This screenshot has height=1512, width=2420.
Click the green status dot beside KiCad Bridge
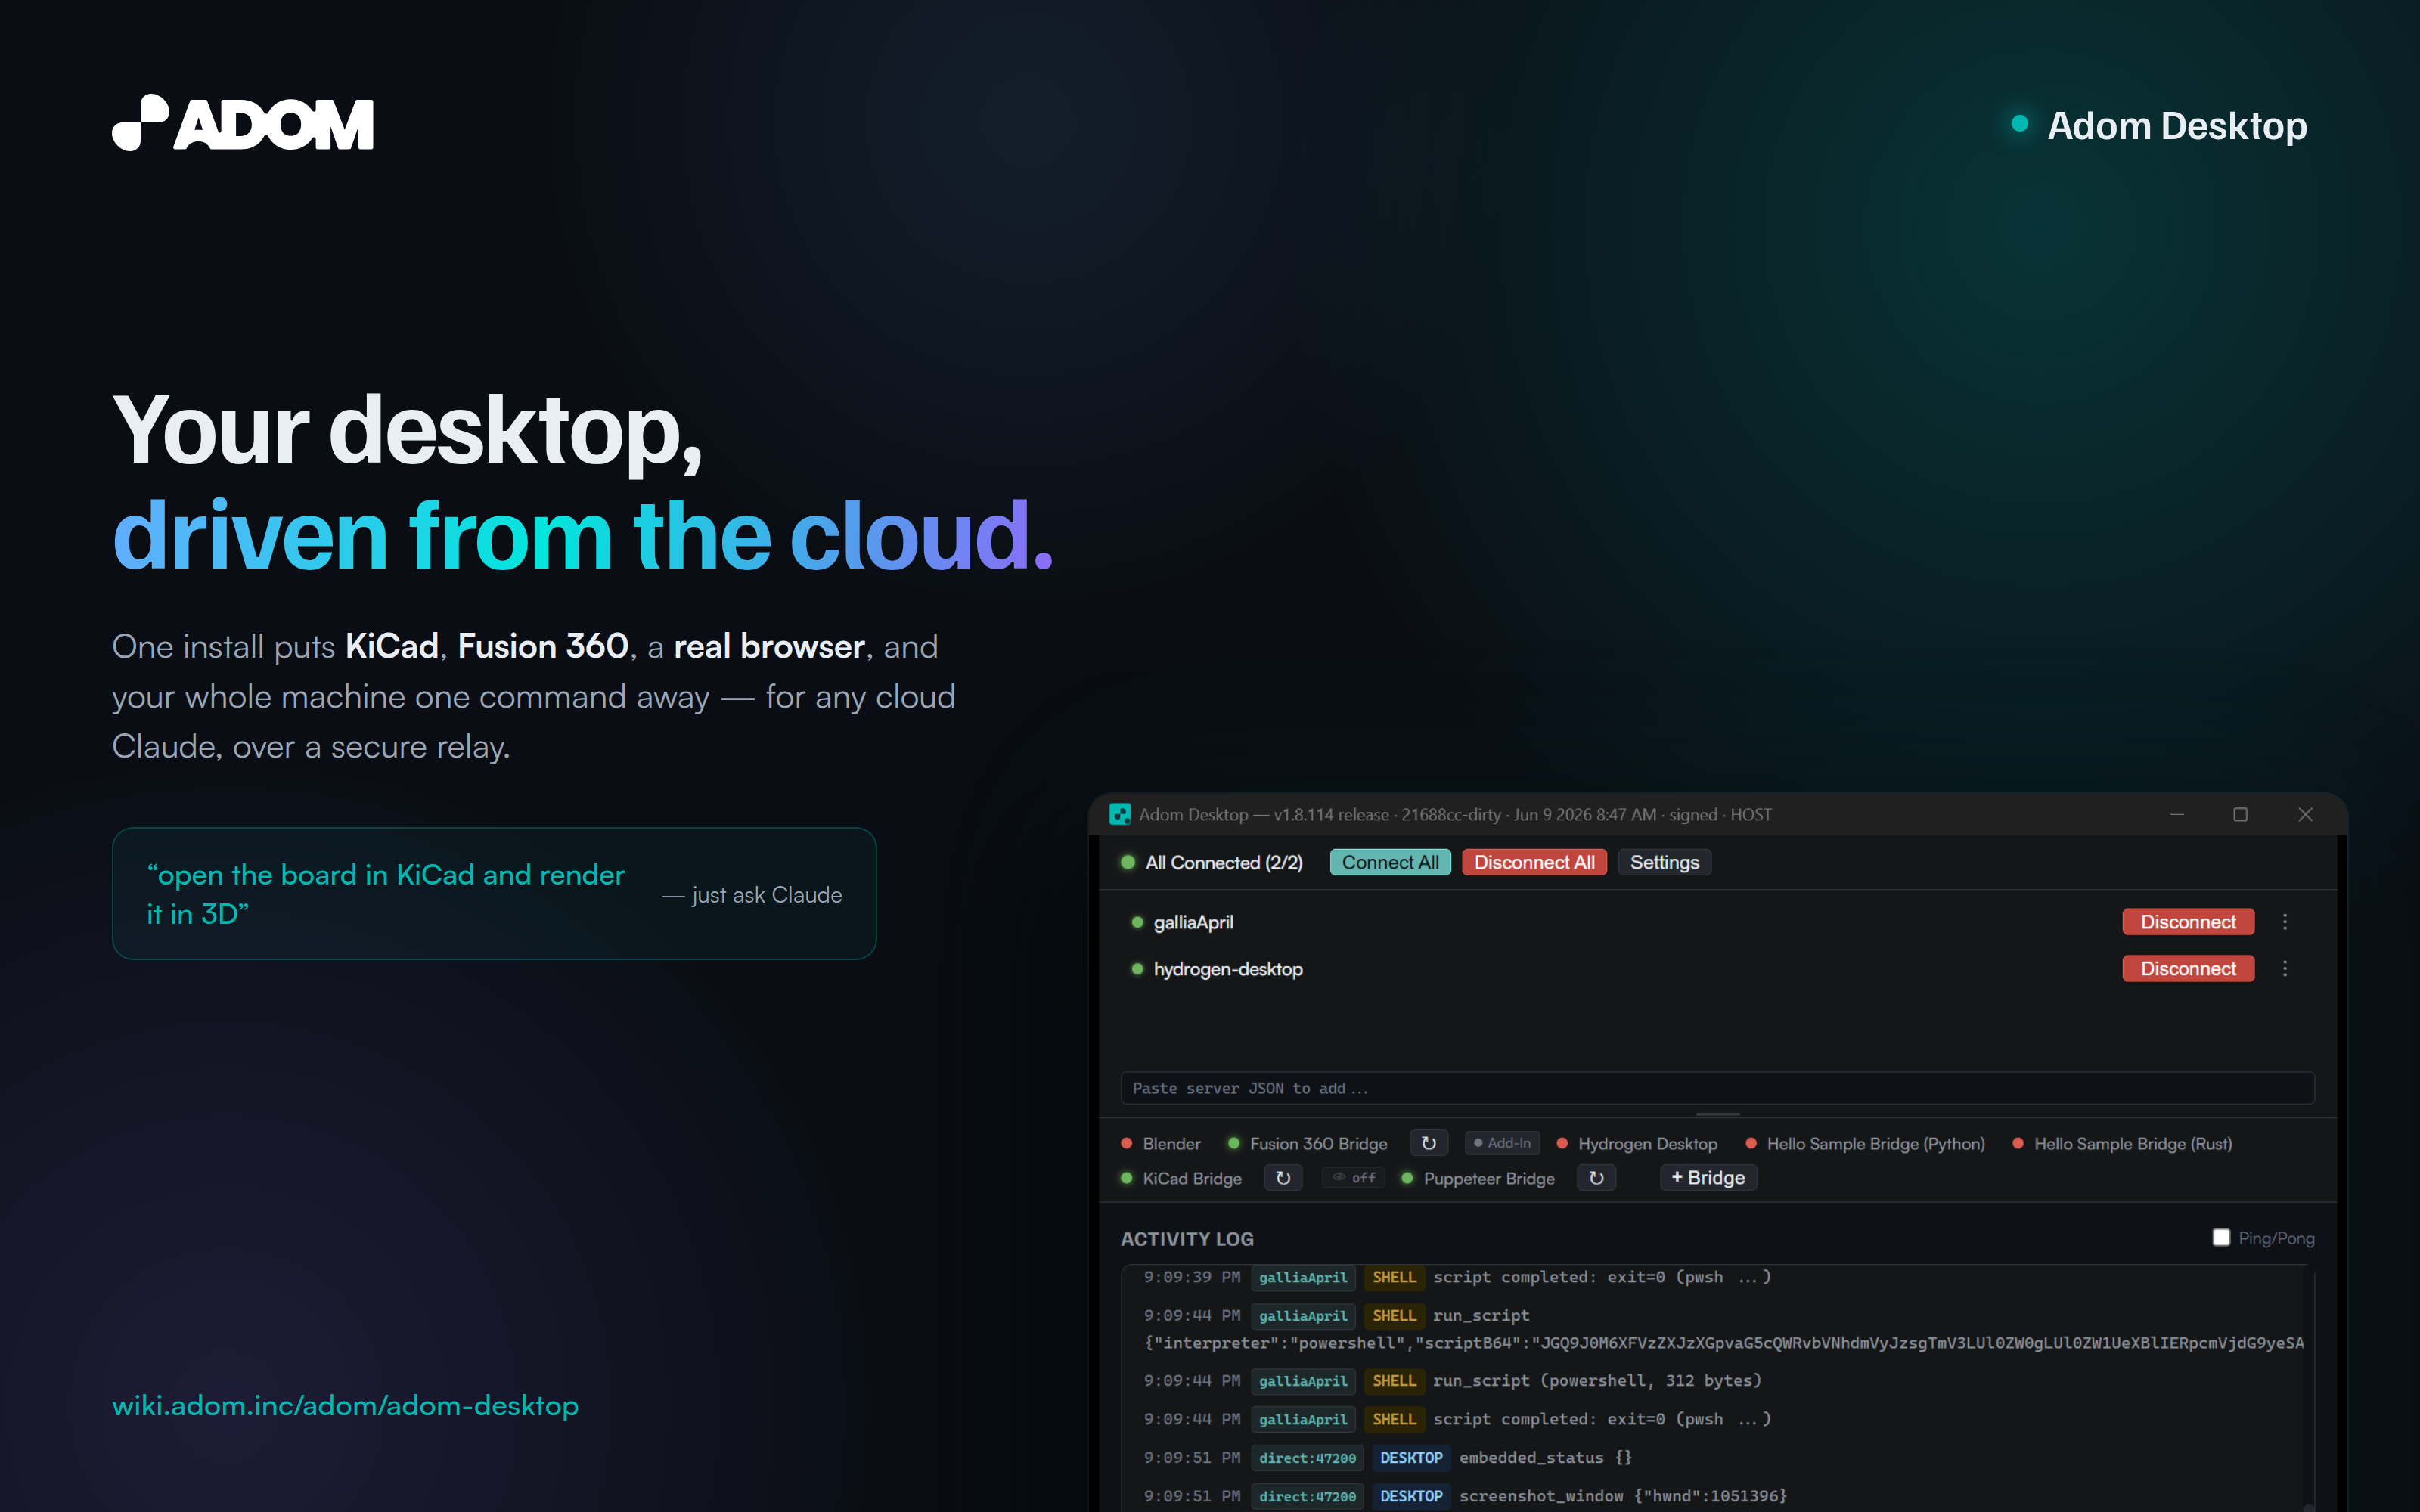(1127, 1178)
